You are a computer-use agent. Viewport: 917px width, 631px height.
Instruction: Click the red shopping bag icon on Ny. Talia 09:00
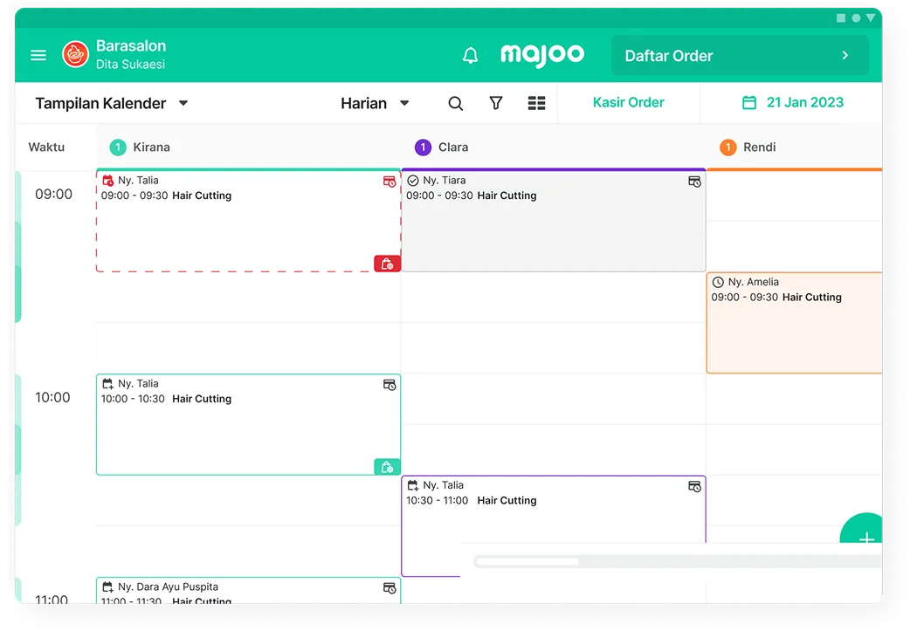387,264
